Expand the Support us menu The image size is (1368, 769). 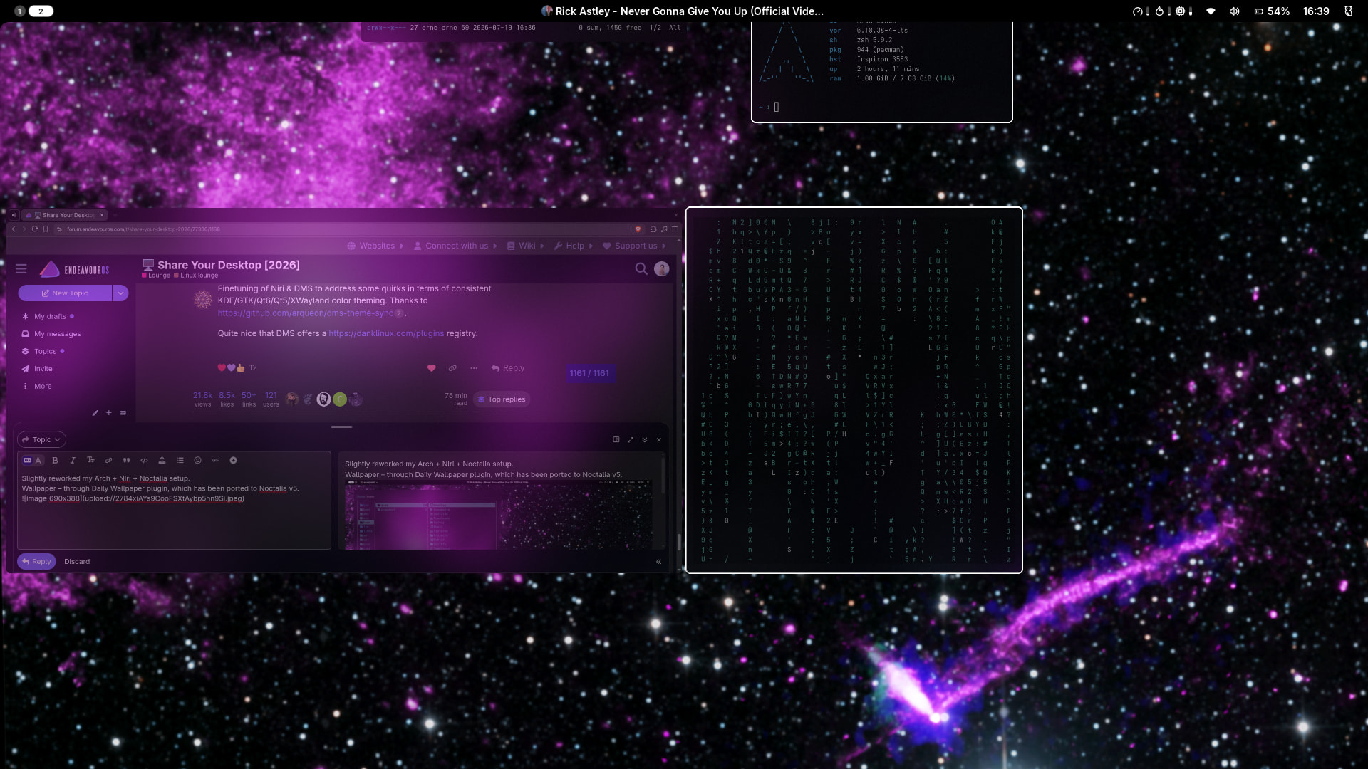(x=635, y=246)
